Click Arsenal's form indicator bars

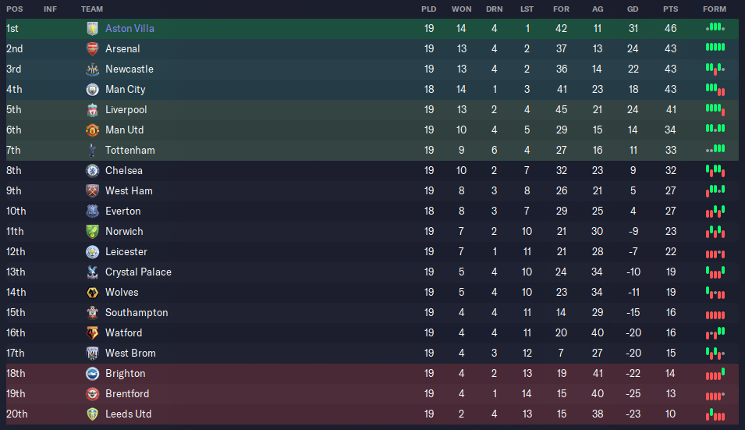pyautogui.click(x=715, y=47)
